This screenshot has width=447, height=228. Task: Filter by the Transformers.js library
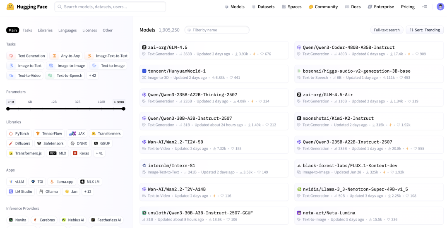tap(25, 153)
